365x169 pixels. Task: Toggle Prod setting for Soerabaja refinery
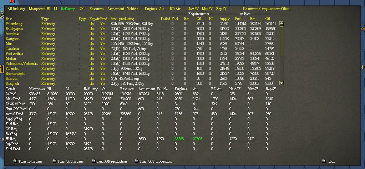[x=103, y=34]
